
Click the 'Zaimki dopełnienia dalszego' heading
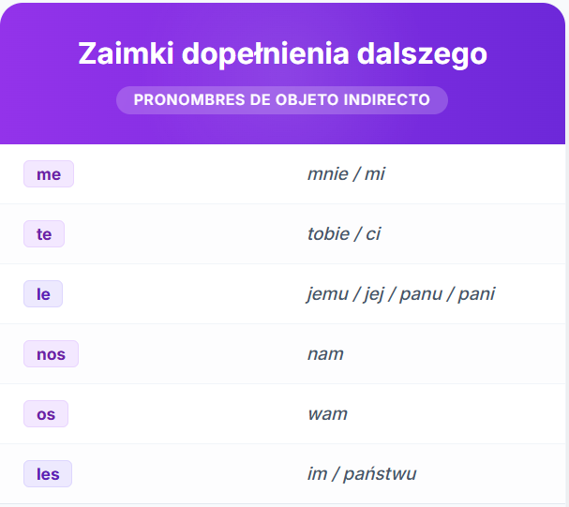pyautogui.click(x=282, y=53)
